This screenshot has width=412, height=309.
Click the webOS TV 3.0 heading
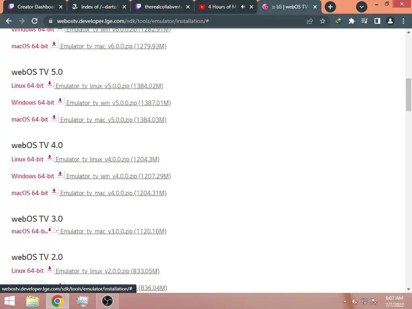(x=37, y=219)
